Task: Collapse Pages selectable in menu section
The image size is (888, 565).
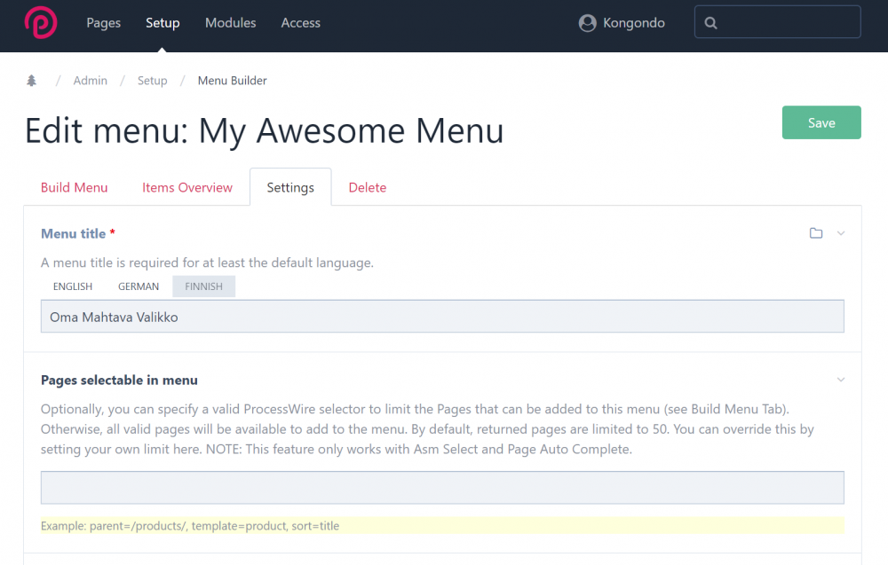Action: tap(841, 380)
